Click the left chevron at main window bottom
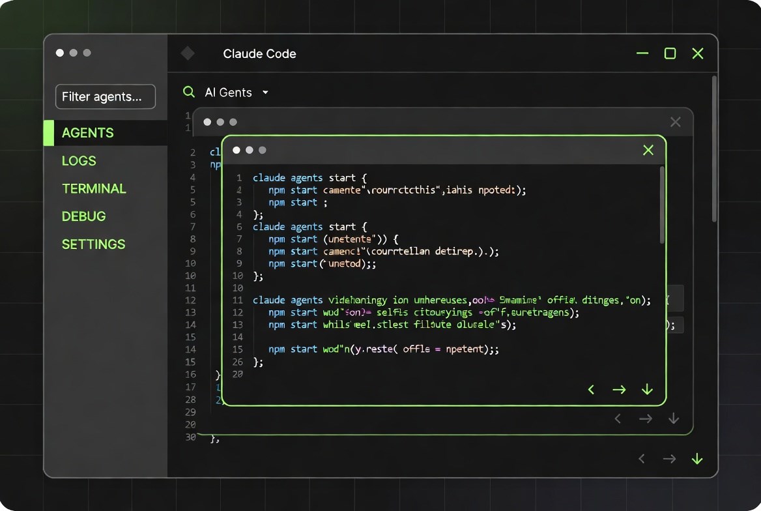 click(642, 459)
